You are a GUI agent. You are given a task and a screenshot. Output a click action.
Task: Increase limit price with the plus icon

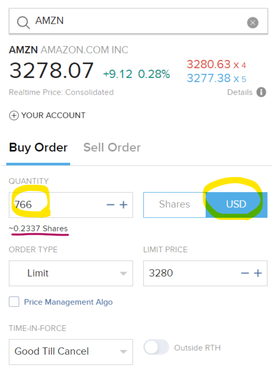pyautogui.click(x=258, y=273)
